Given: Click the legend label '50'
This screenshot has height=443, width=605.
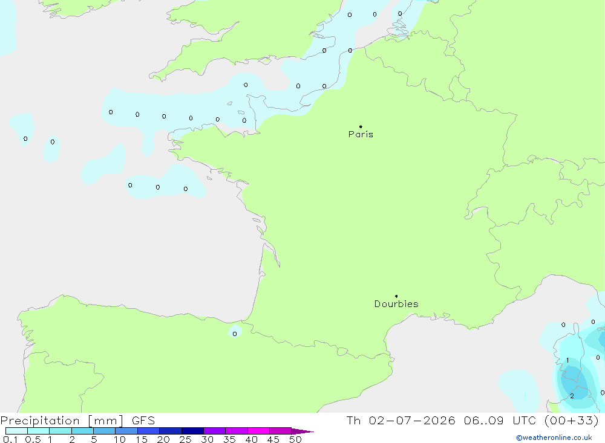Looking at the screenshot, I should (295, 439).
